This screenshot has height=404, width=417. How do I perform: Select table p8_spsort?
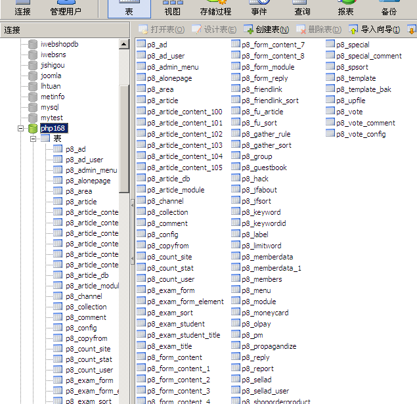coord(352,67)
